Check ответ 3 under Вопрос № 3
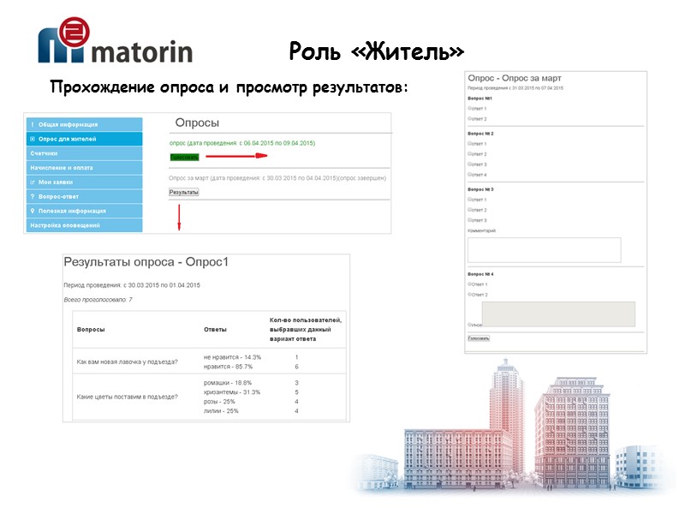 tap(470, 220)
